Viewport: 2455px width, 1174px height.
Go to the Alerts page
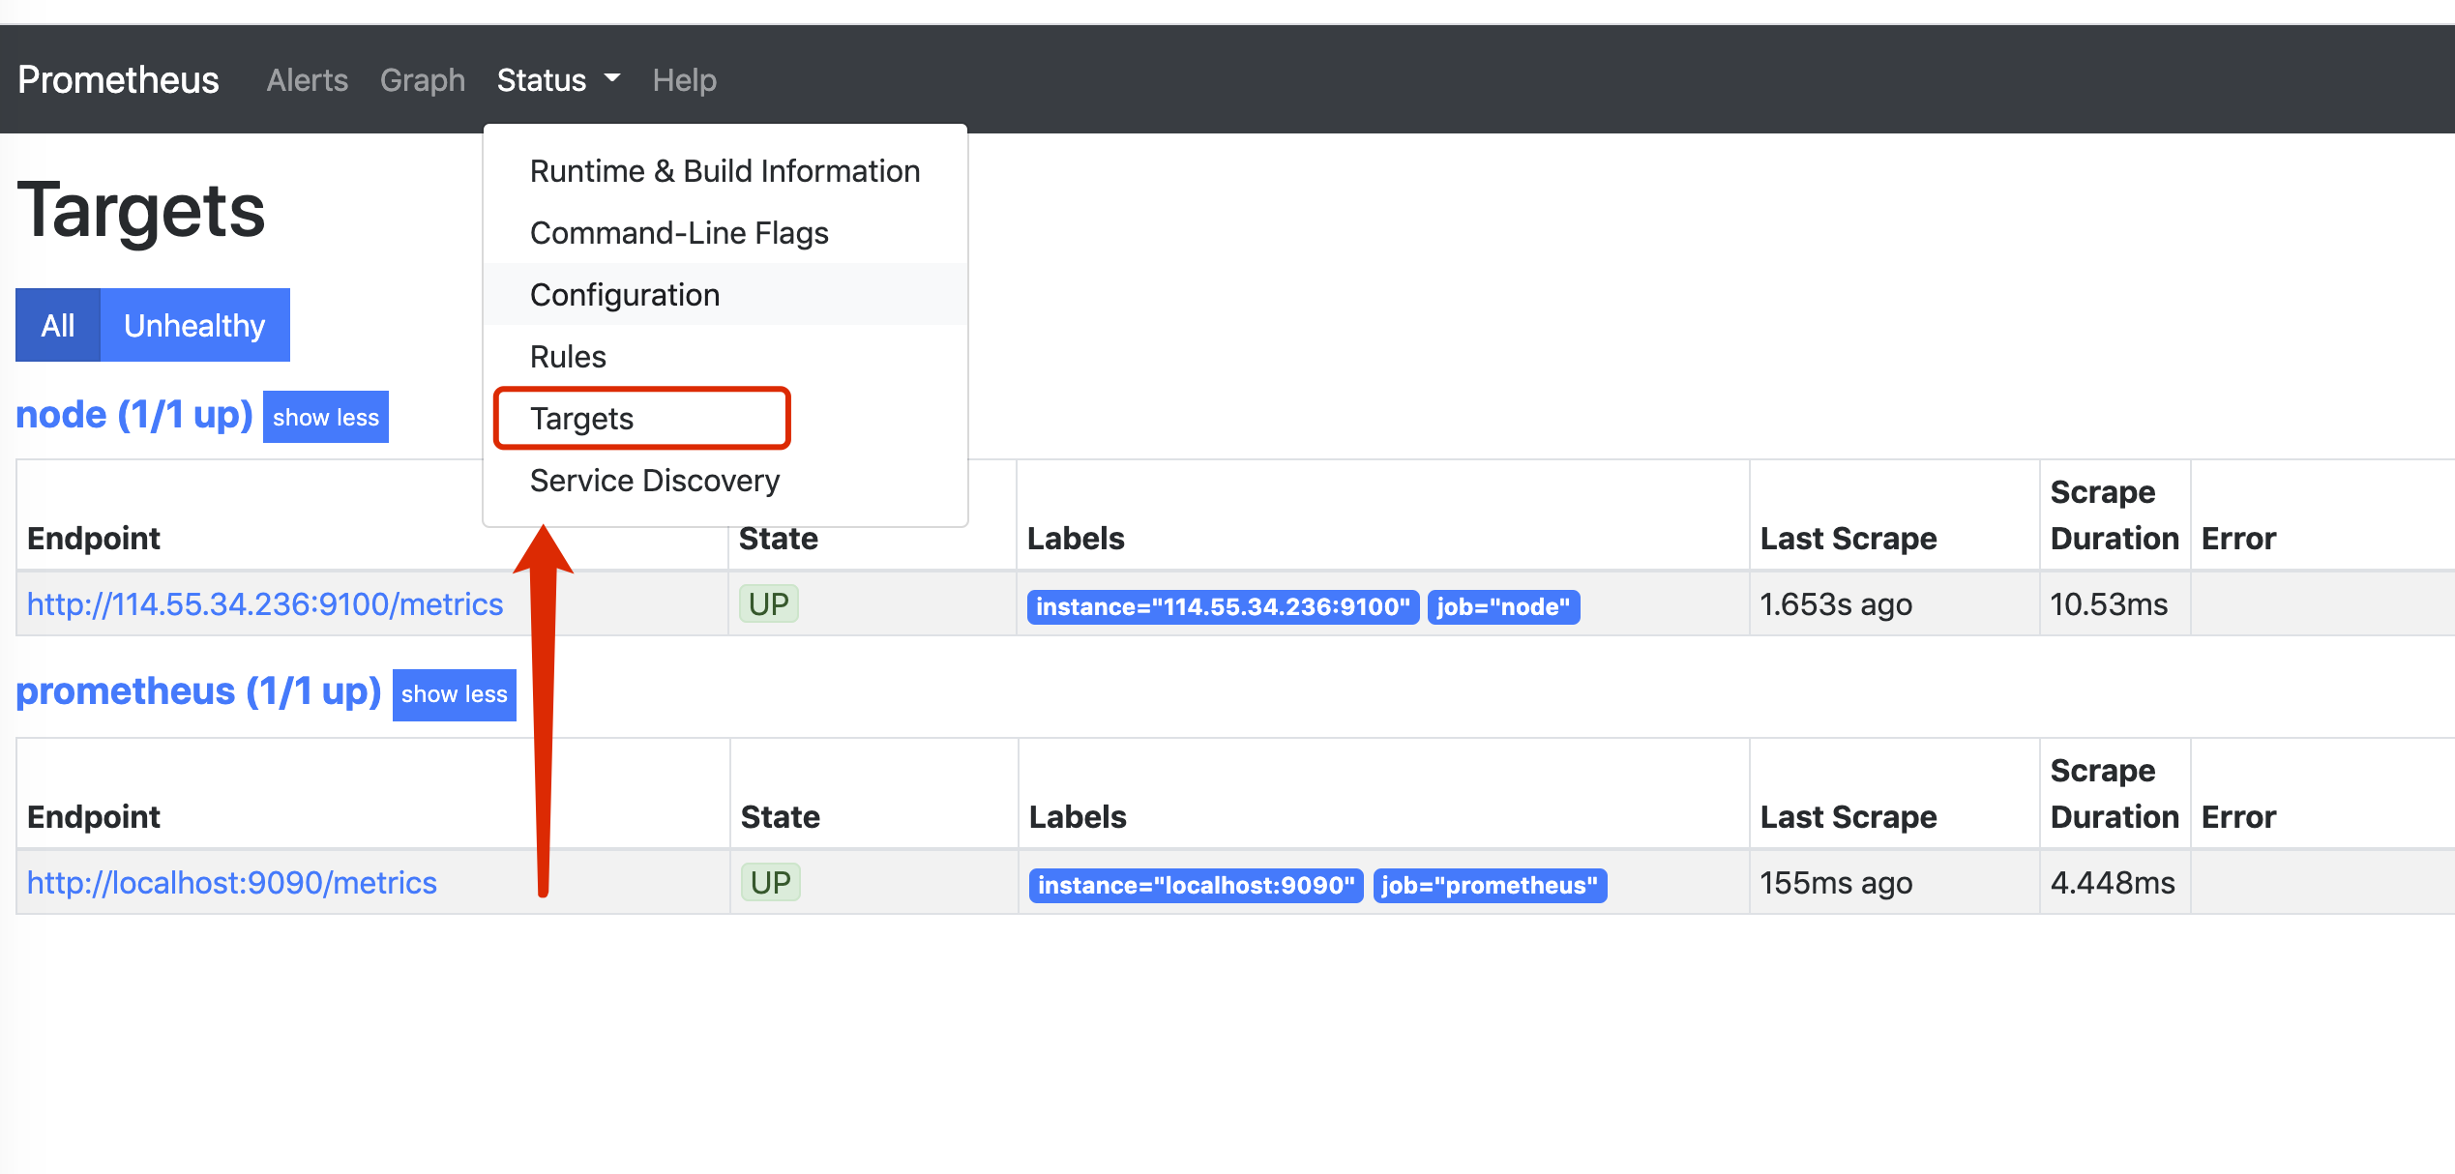coord(307,79)
